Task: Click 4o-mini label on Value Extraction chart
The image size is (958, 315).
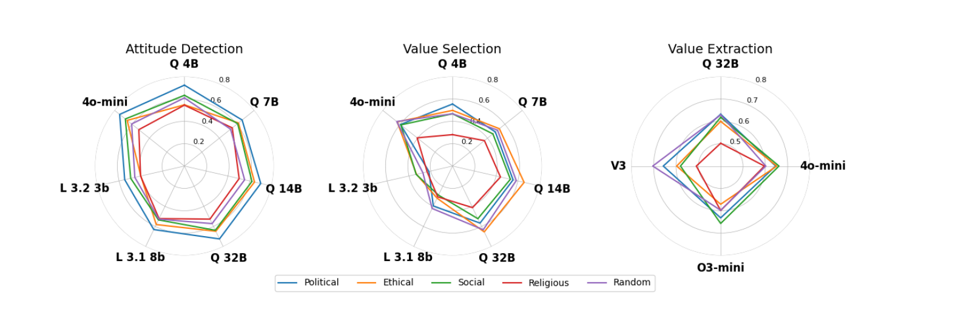Action: pyautogui.click(x=822, y=166)
